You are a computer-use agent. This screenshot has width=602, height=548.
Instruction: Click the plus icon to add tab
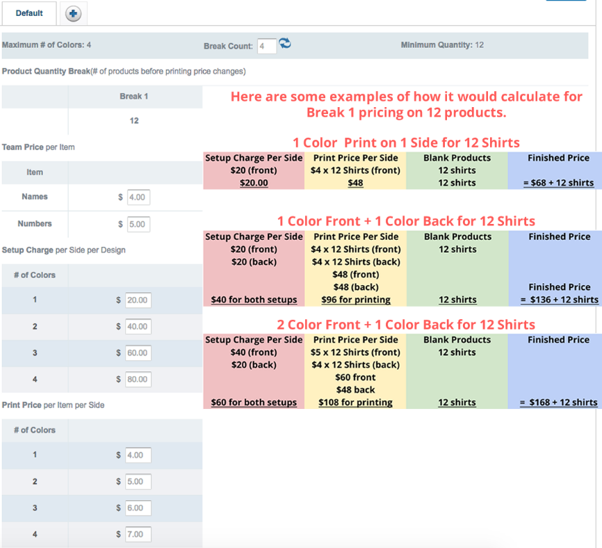pyautogui.click(x=73, y=14)
